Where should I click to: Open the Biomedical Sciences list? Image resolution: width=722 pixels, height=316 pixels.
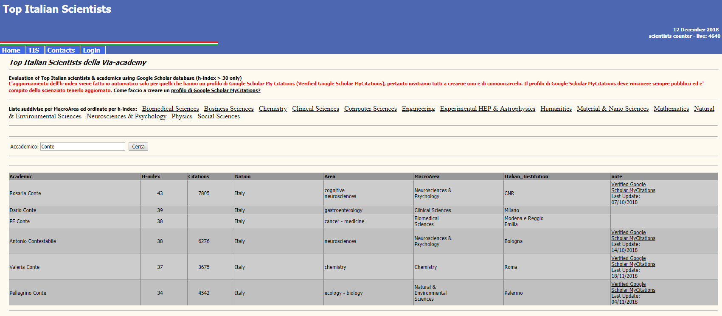[170, 109]
